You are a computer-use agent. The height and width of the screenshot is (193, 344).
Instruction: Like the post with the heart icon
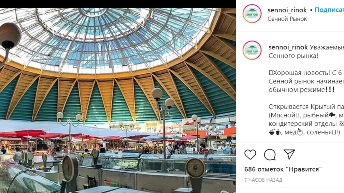pyautogui.click(x=250, y=154)
